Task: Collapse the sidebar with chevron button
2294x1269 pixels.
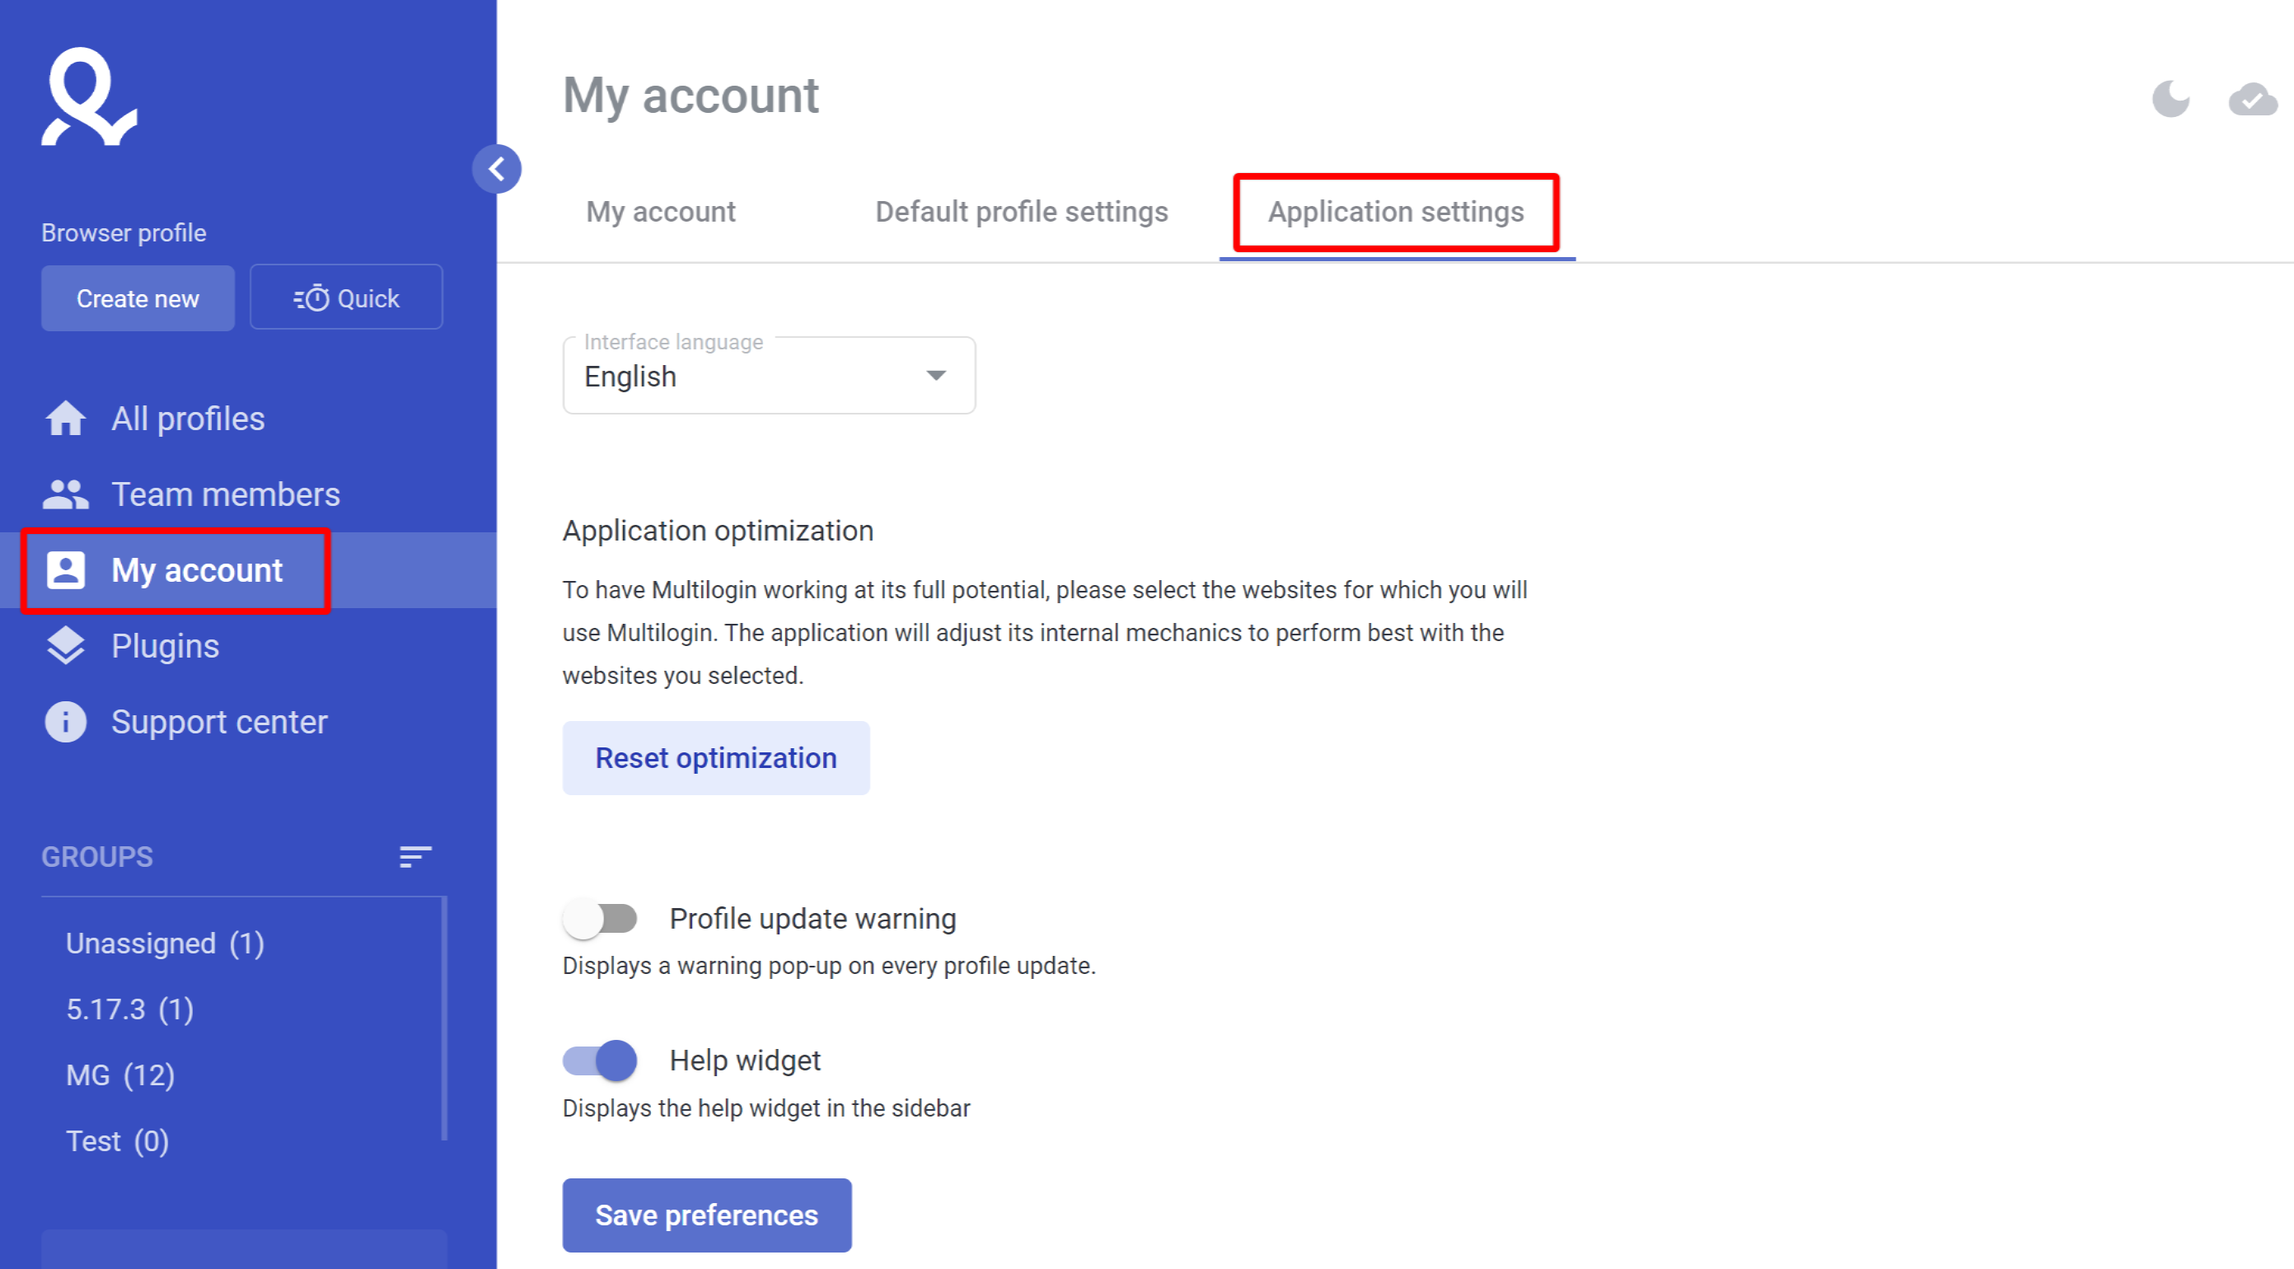Action: (496, 169)
